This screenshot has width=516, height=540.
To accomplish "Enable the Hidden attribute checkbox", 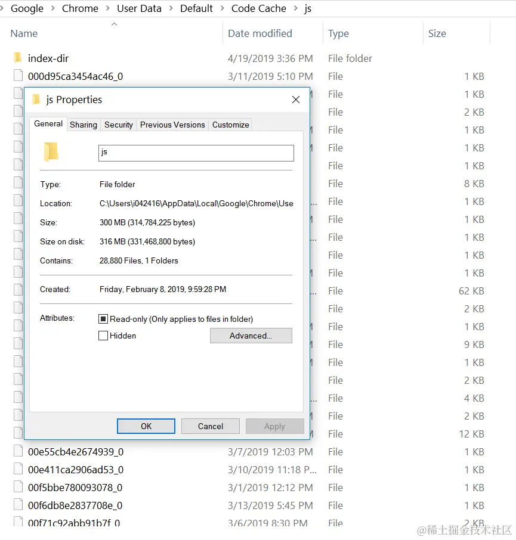I will (104, 336).
